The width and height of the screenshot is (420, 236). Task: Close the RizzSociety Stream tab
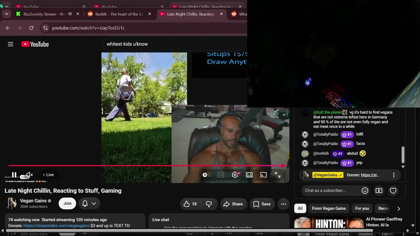[x=78, y=14]
